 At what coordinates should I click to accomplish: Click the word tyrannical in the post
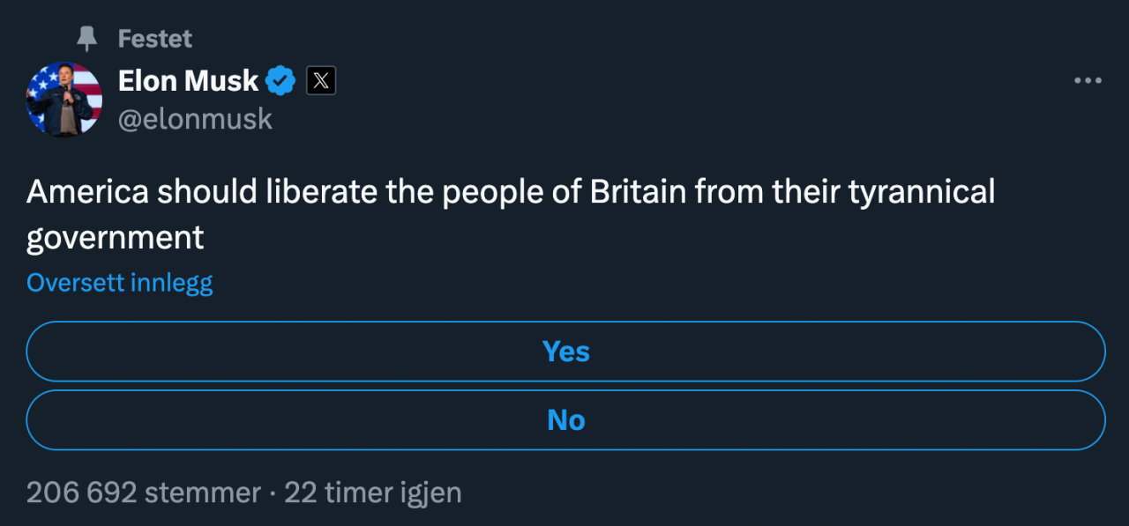(x=922, y=191)
